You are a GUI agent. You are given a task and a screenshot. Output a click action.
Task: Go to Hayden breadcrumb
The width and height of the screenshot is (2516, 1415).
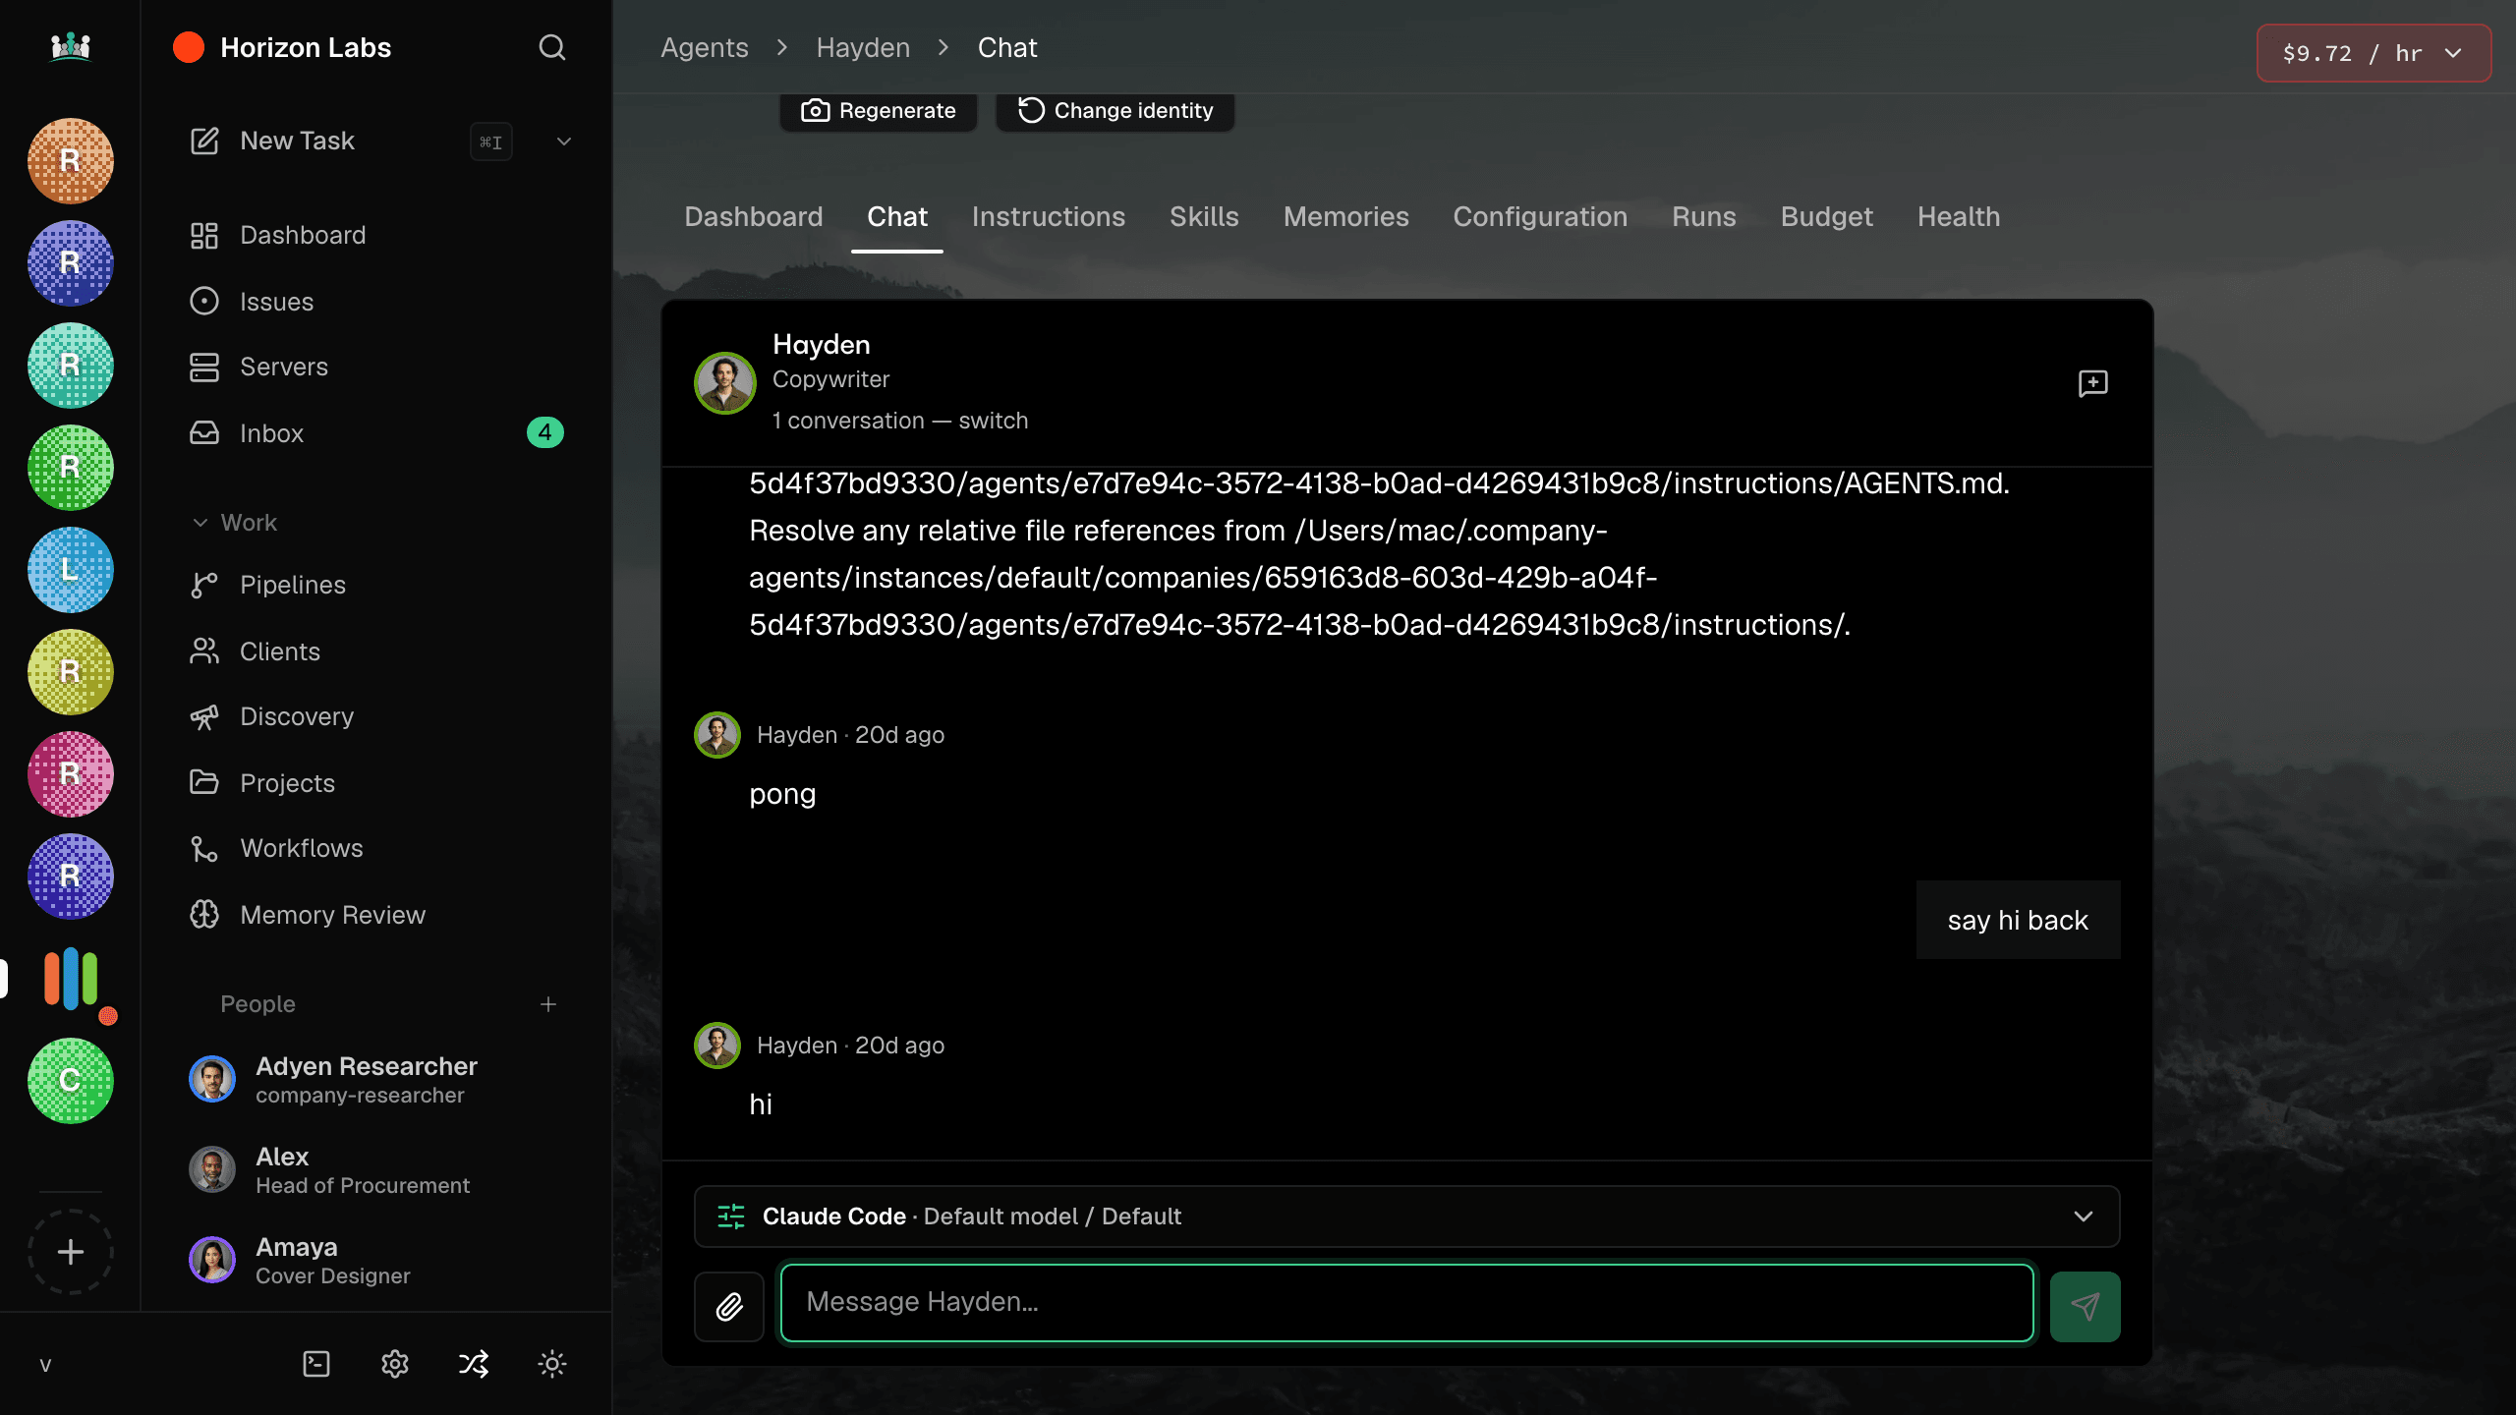863,47
